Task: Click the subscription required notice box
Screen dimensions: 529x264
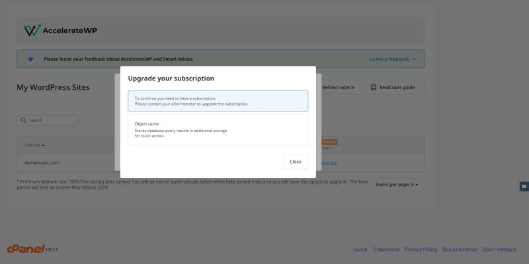Action: 218,101
